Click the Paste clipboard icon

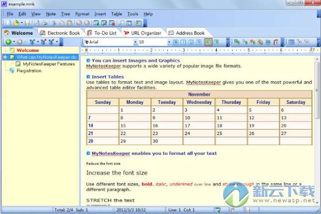coord(69,23)
